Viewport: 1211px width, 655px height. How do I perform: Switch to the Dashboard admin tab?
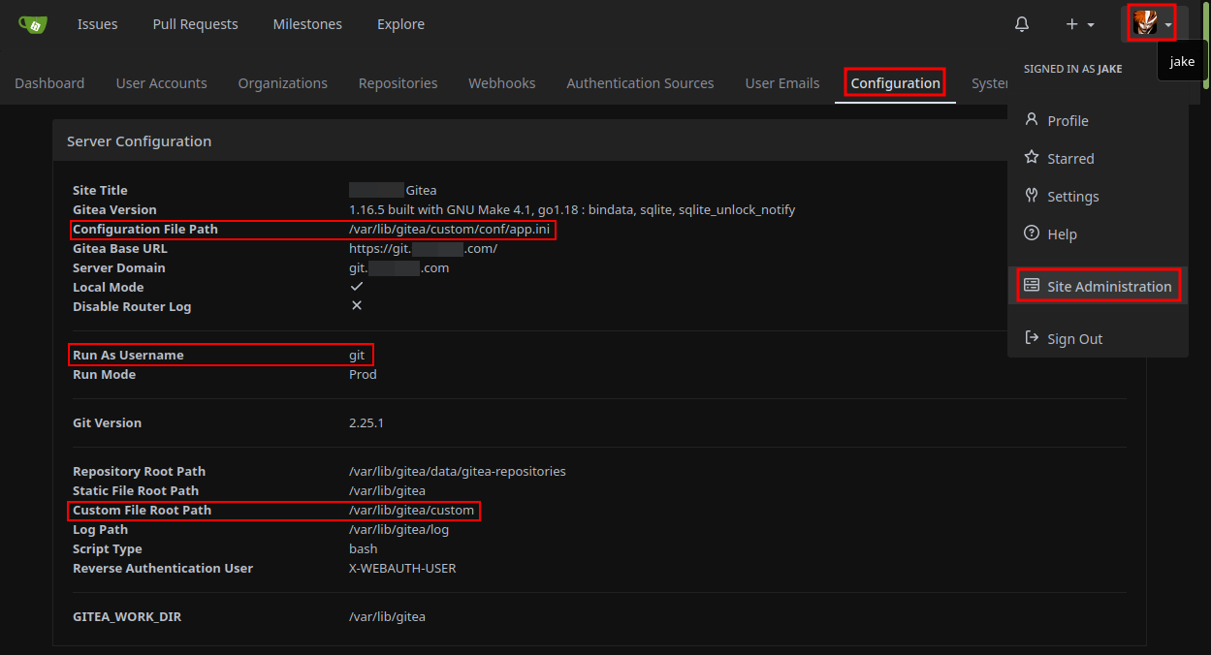click(49, 83)
